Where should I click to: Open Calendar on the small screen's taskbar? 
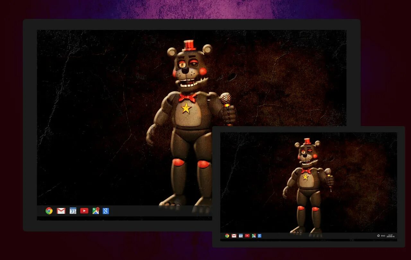(x=240, y=236)
